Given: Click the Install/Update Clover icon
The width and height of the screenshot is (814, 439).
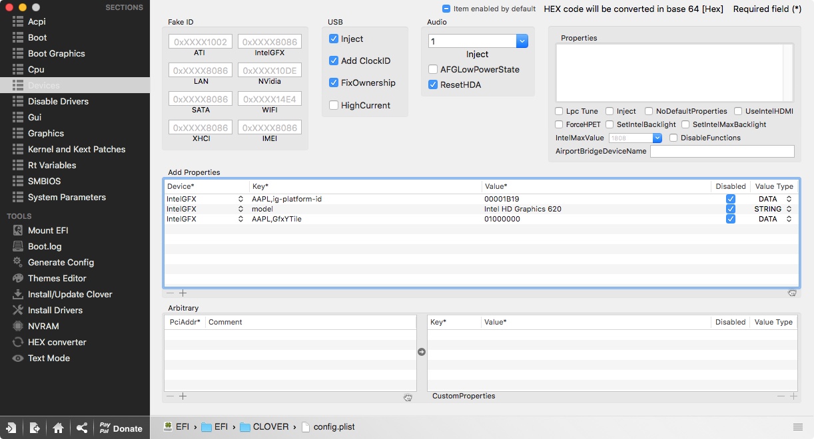Looking at the screenshot, I should 17,294.
